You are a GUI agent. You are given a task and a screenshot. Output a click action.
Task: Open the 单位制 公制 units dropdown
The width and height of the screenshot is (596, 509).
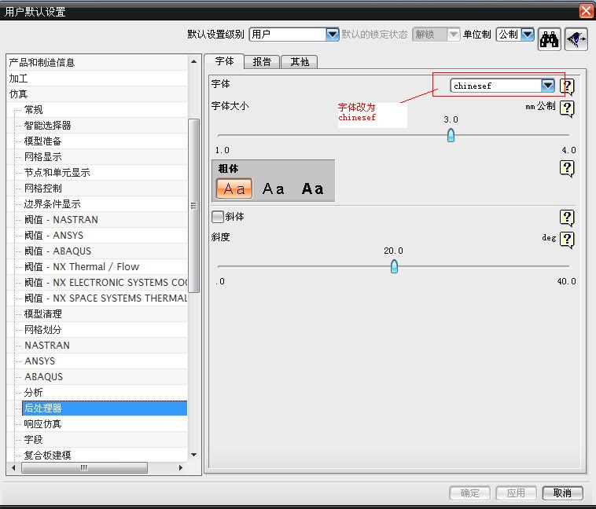point(528,35)
